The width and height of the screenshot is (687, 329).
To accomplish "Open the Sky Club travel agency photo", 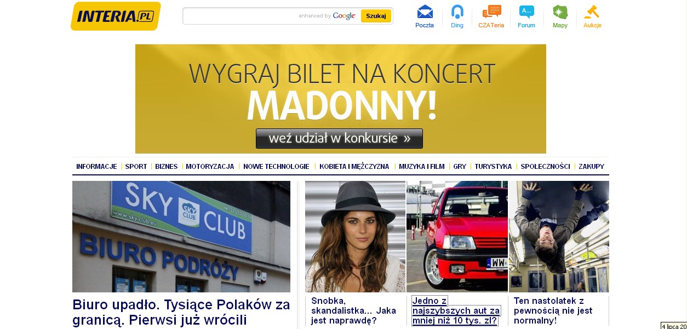I will pos(181,237).
